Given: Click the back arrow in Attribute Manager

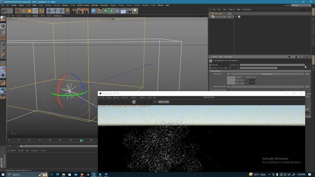Looking at the screenshot, I should pos(289,57).
